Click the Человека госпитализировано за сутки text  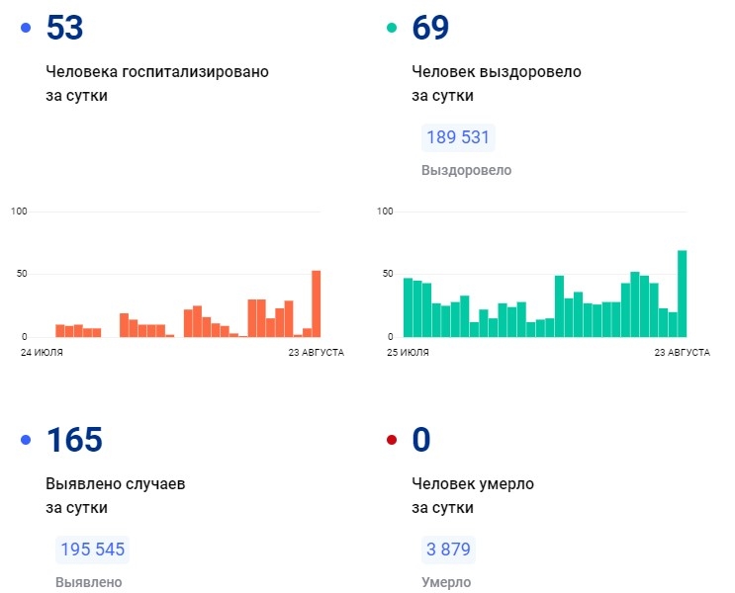point(156,84)
